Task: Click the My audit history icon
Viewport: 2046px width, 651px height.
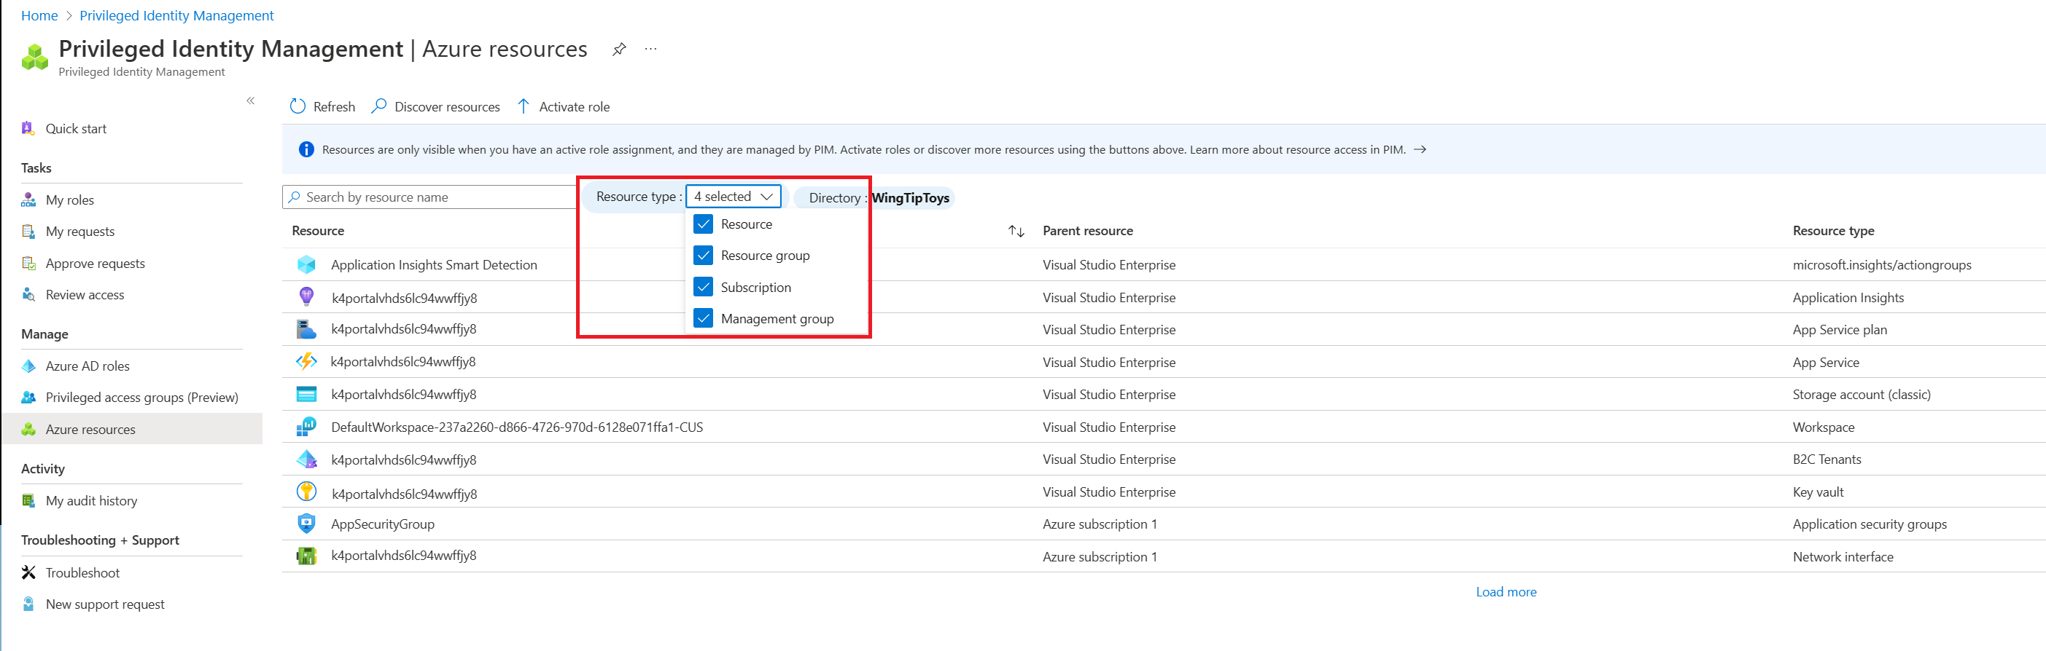Action: 28,500
